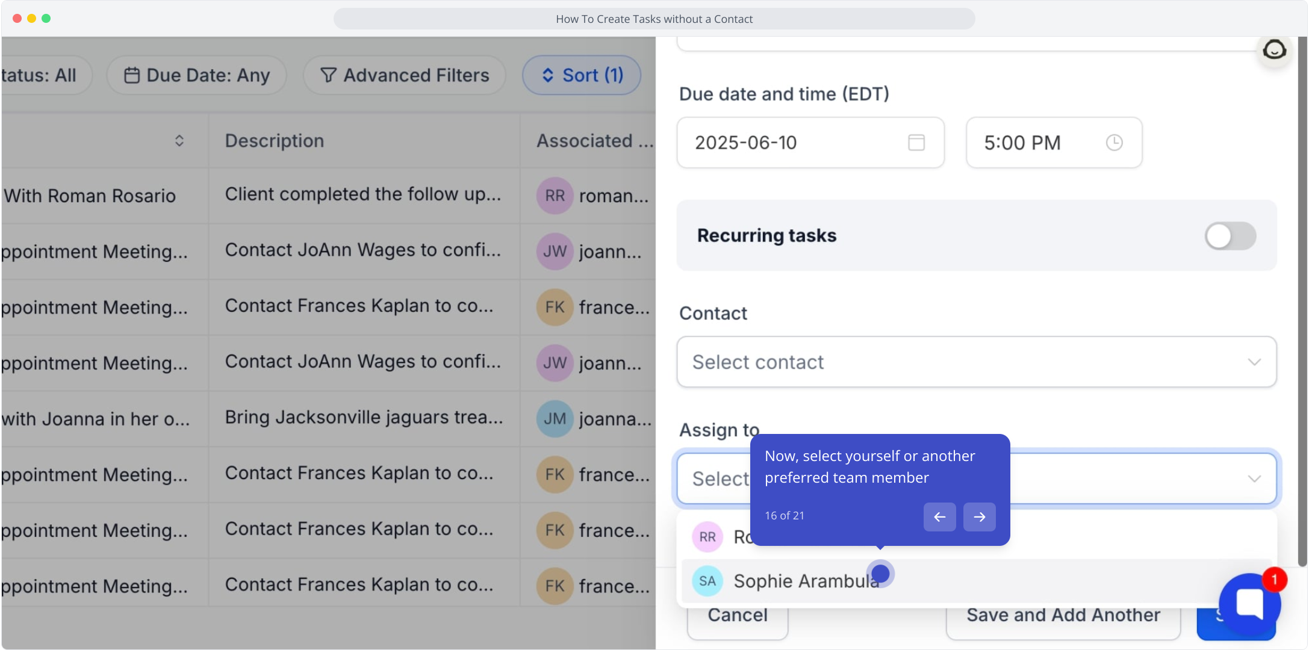Open the Sort (1) menu
The image size is (1309, 650).
tap(582, 75)
